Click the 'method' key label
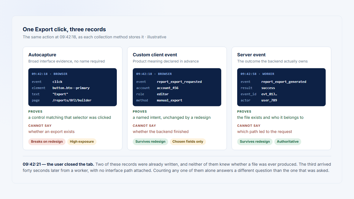Viewport: 354px width, 199px height. pyautogui.click(x=142, y=100)
